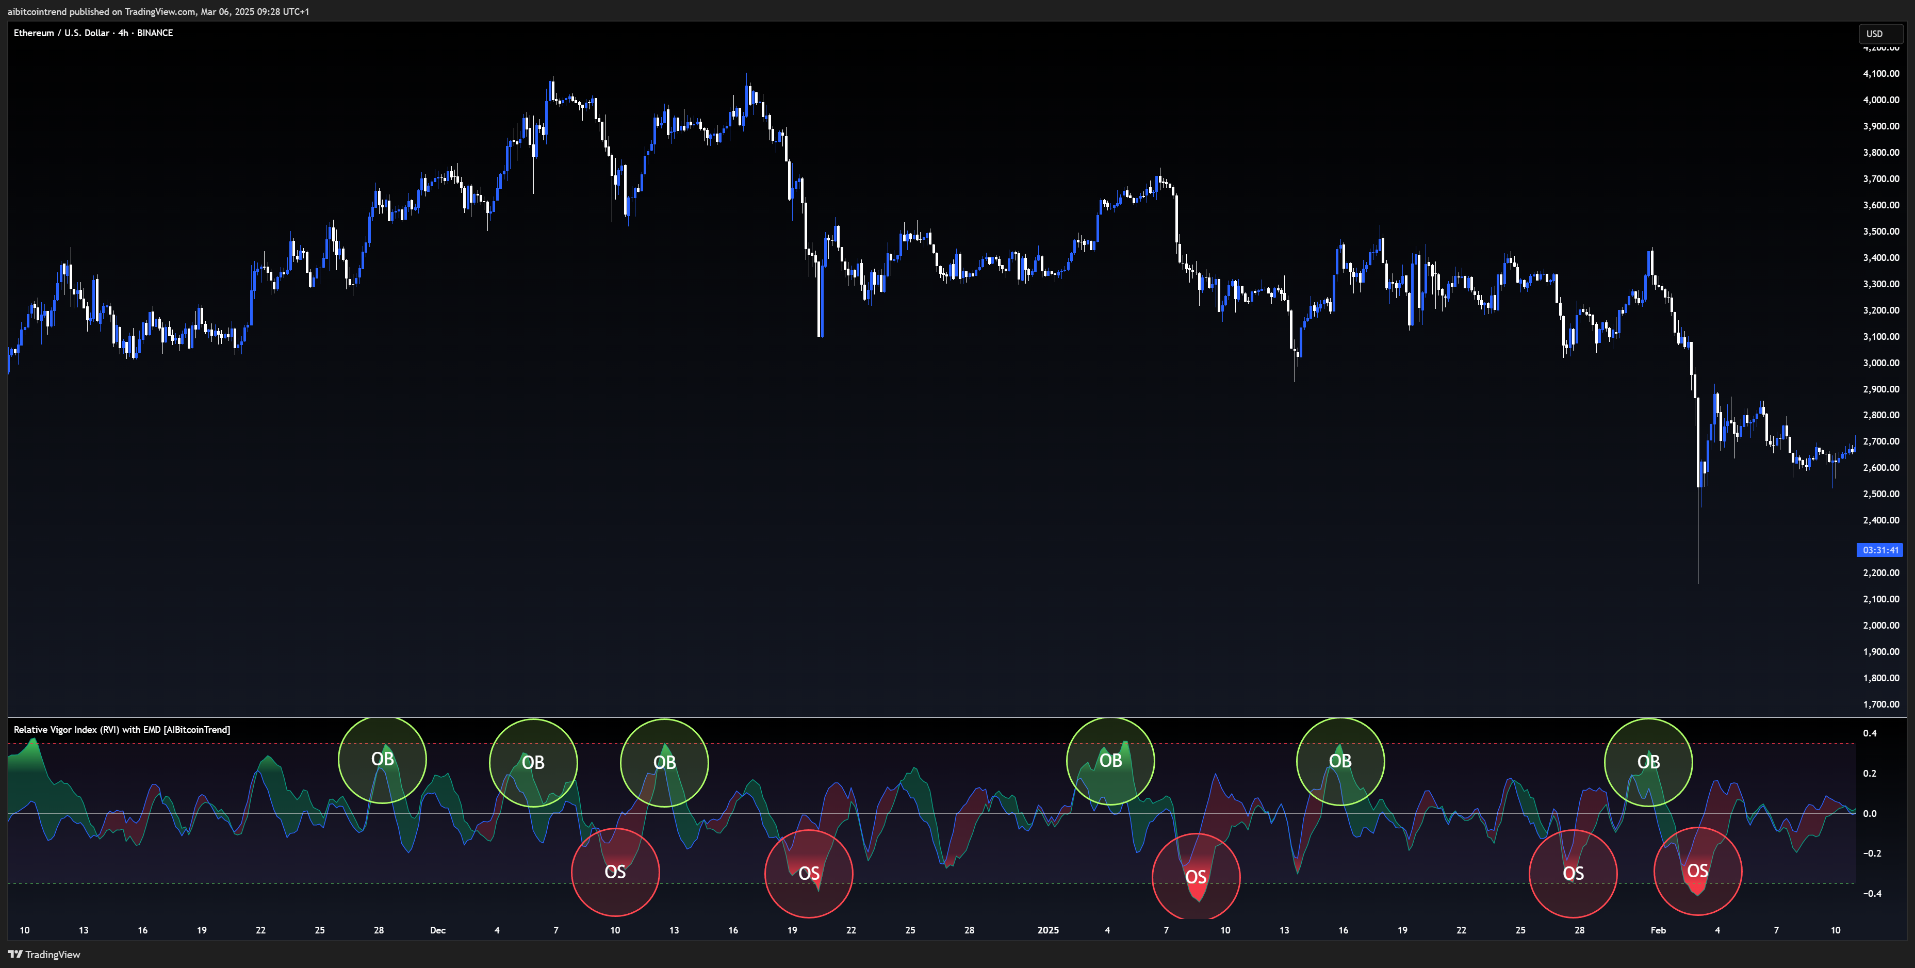Click the 2,000.00 price scale label
This screenshot has height=968, width=1915.
click(1881, 625)
